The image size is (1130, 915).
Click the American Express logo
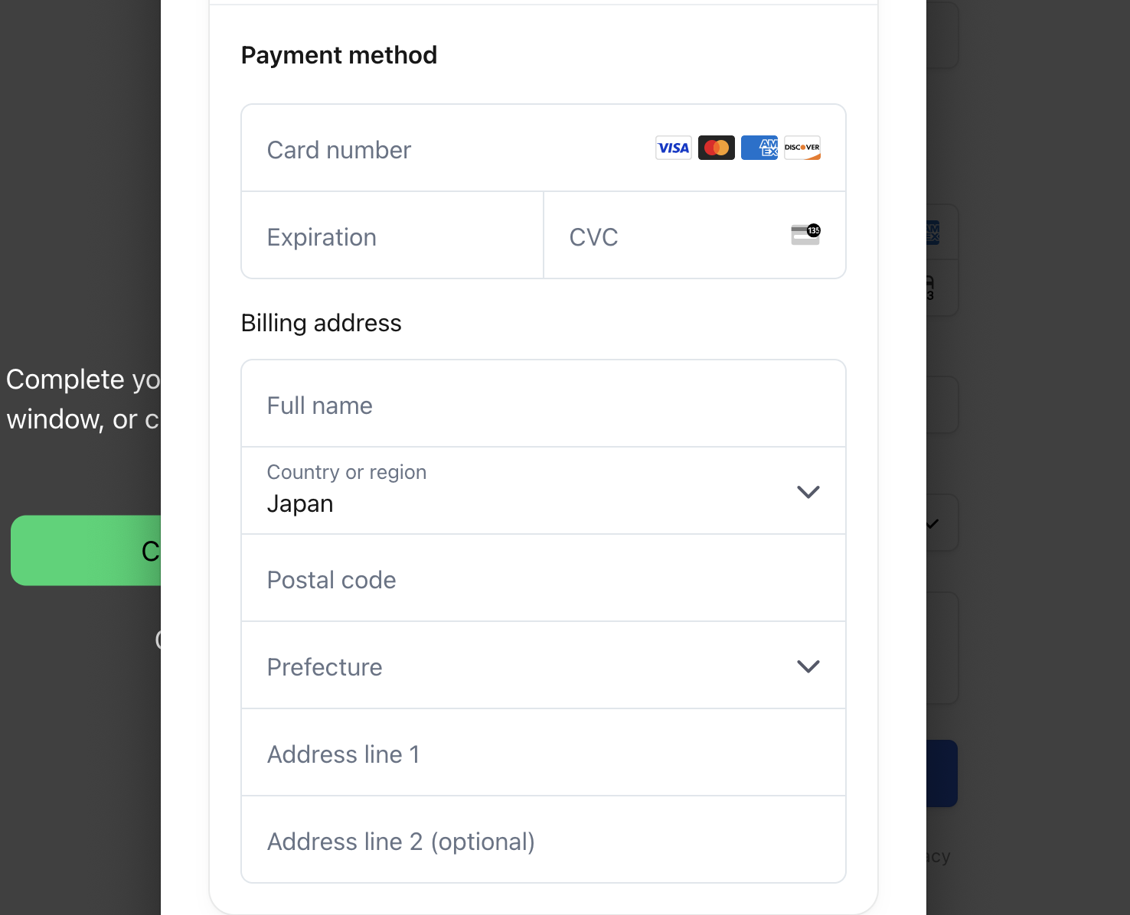(759, 148)
